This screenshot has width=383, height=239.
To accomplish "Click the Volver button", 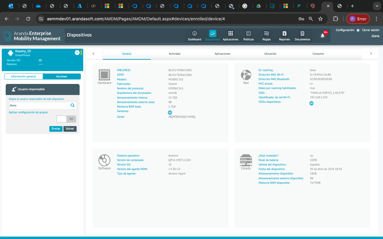I will click(70, 129).
